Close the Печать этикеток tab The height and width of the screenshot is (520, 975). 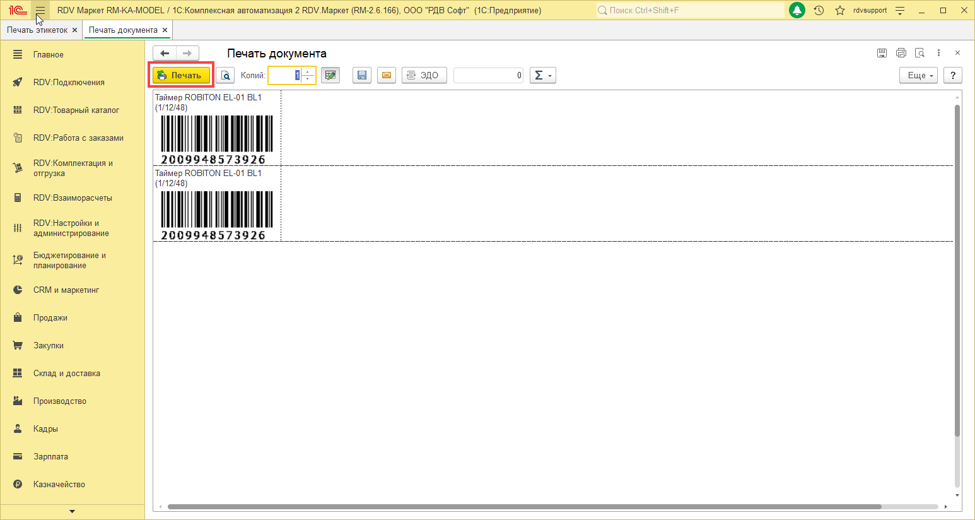tap(75, 30)
